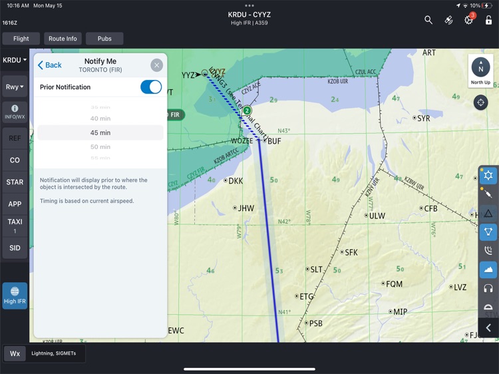499x374 pixels.
Task: Close the Notify Me panel
Action: point(156,65)
